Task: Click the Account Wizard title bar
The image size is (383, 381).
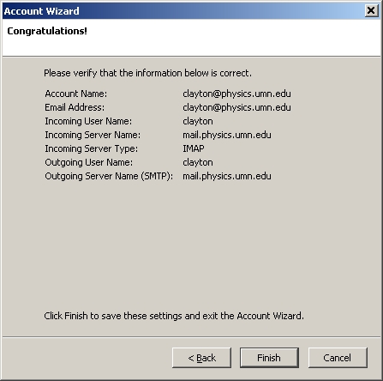Action: click(x=183, y=11)
